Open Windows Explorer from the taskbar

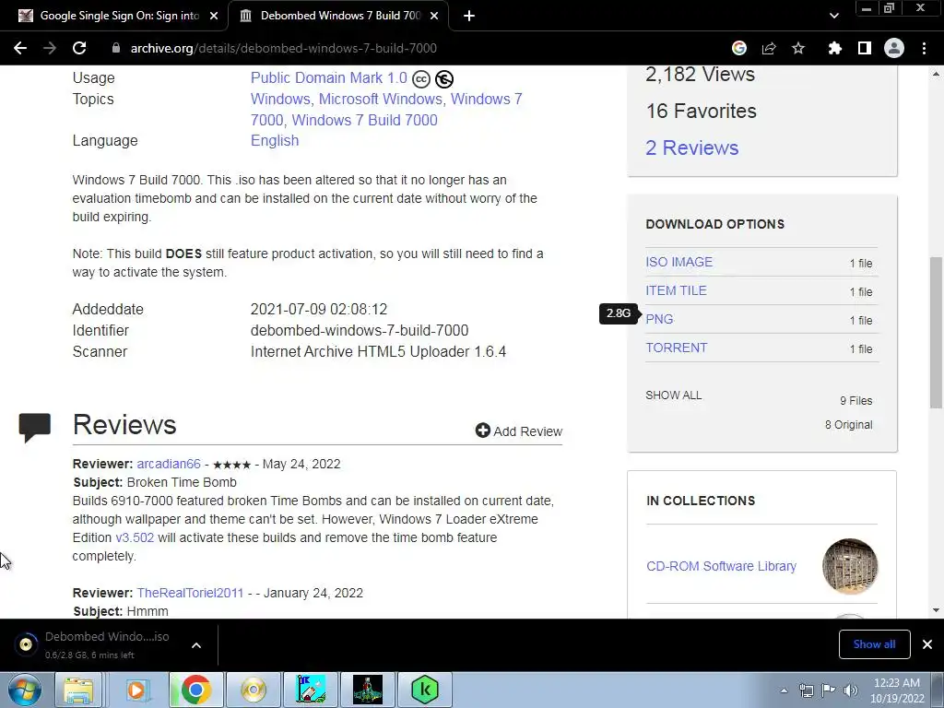tap(78, 690)
